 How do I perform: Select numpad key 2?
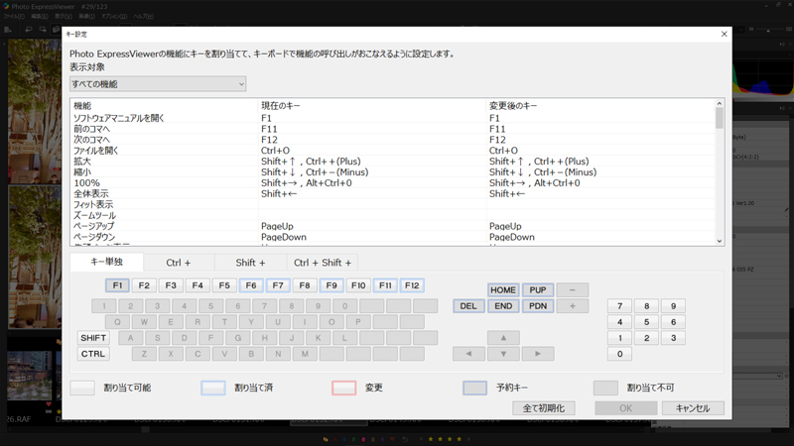coord(647,338)
